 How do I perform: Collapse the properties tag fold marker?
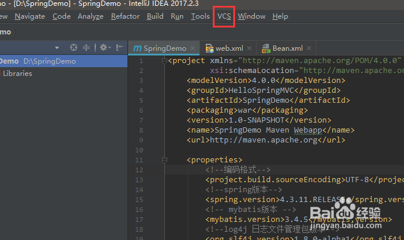(164, 160)
